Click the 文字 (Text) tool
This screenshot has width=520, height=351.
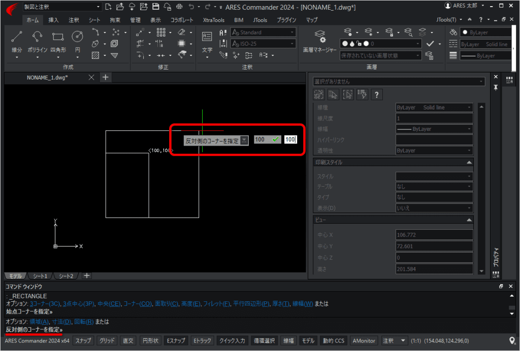point(207,42)
